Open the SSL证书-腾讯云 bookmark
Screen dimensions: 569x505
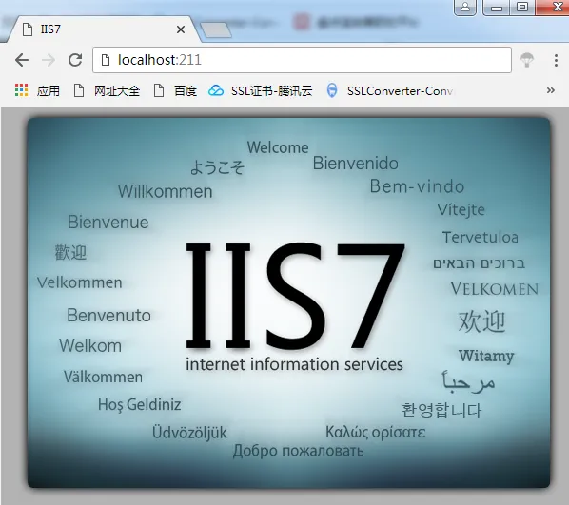pos(260,90)
